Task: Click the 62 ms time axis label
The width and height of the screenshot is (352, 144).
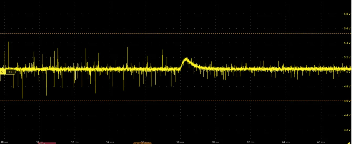Action: (x=250, y=142)
